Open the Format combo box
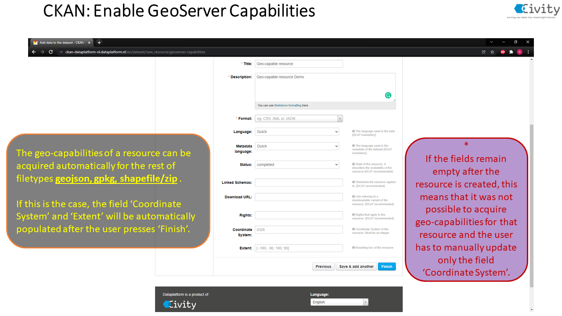This screenshot has height=316, width=562. tap(299, 118)
